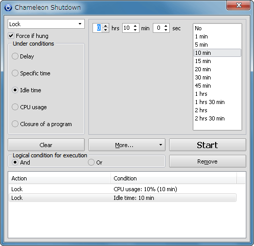Select the Lock CPU usage 10% row

pyautogui.click(x=123, y=189)
